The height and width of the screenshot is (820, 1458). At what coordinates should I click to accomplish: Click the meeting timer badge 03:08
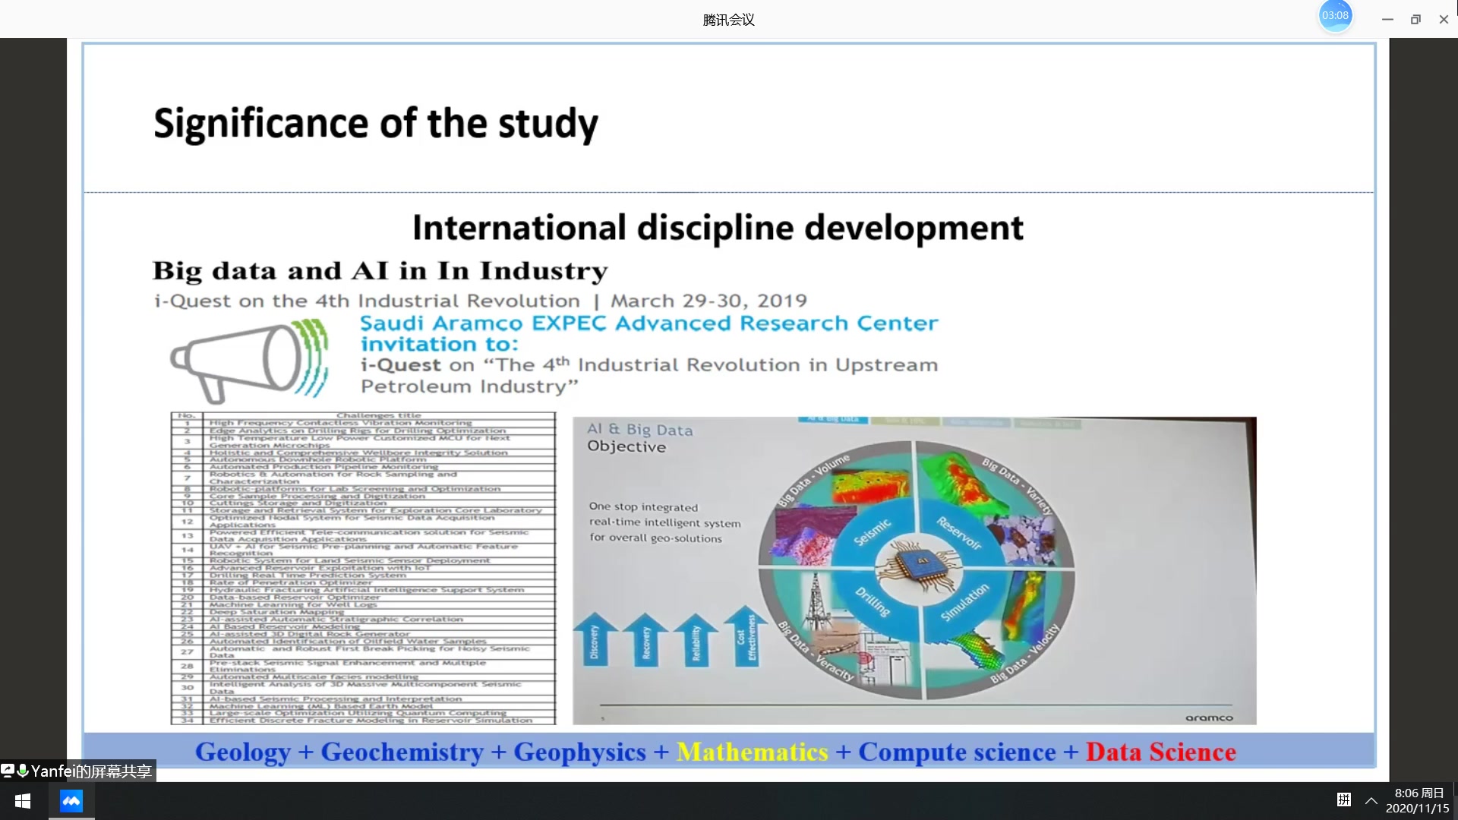click(x=1335, y=16)
